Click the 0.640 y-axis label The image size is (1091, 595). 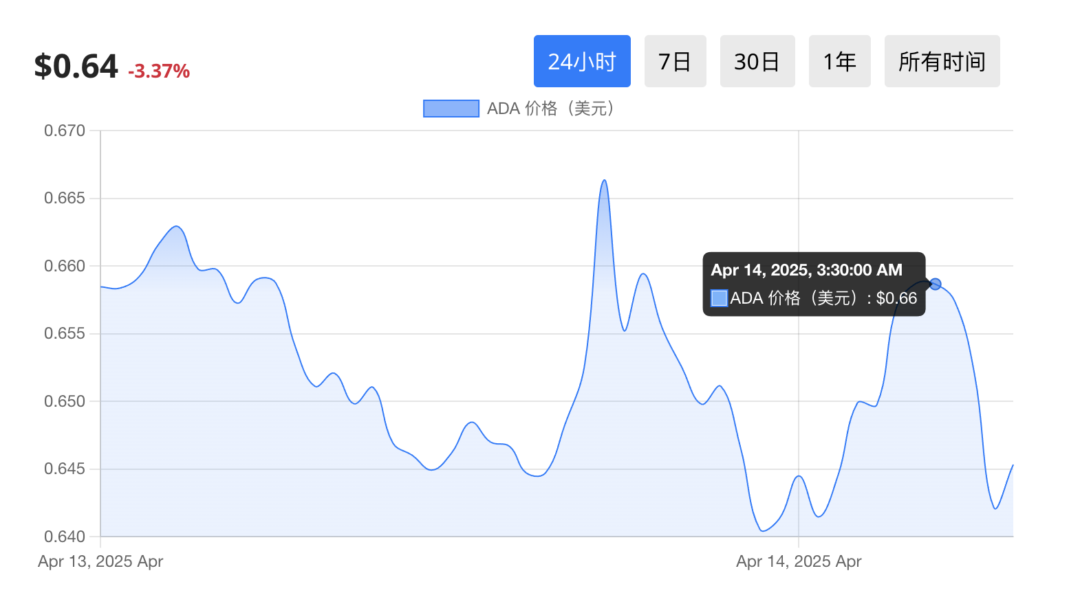click(x=65, y=536)
